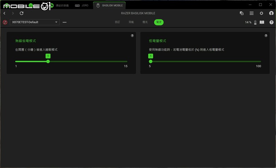276x168 pixels.
Task: Open the modules grid icon
Action: click(252, 13)
